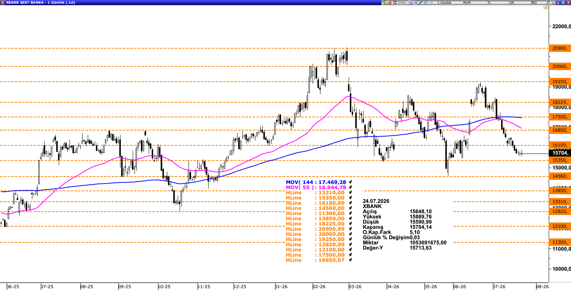Click the small yellow bracket marker icon

pos(546,7)
